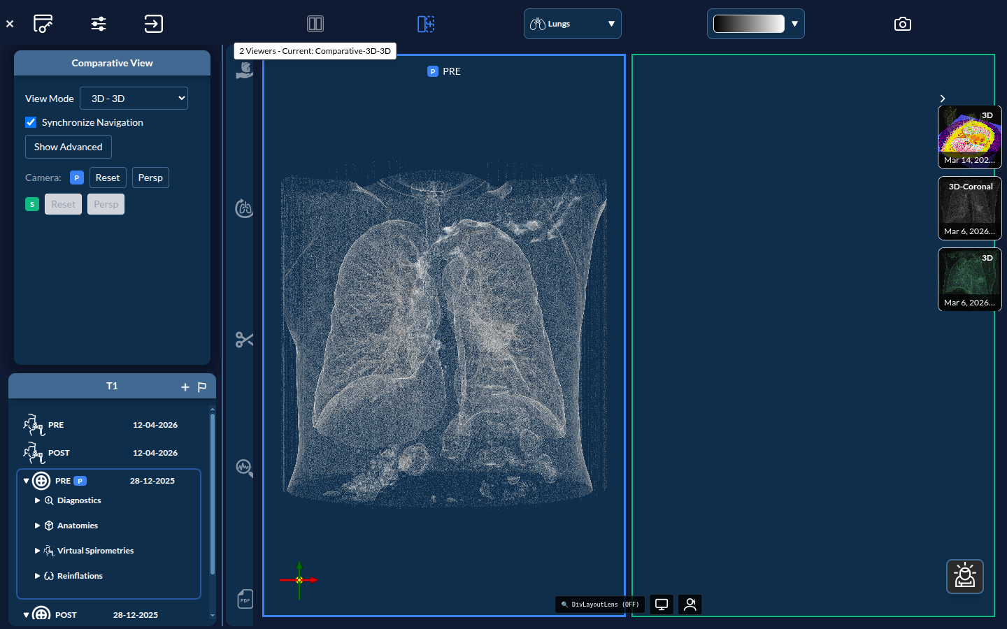1007x629 pixels.
Task: Click the scrollbar down arrow in T1 list
Action: click(213, 616)
